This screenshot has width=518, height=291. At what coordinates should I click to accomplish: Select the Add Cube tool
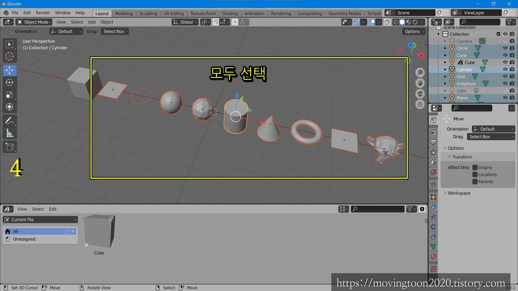(9, 147)
